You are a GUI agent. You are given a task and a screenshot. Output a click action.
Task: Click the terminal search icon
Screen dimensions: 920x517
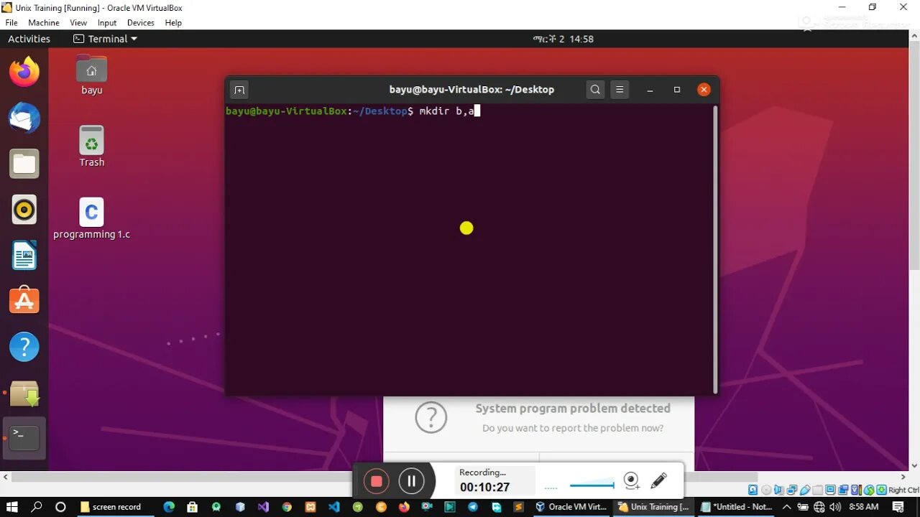click(595, 90)
